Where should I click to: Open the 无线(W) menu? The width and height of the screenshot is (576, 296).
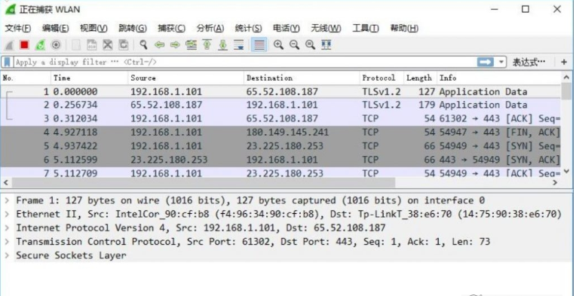[326, 28]
